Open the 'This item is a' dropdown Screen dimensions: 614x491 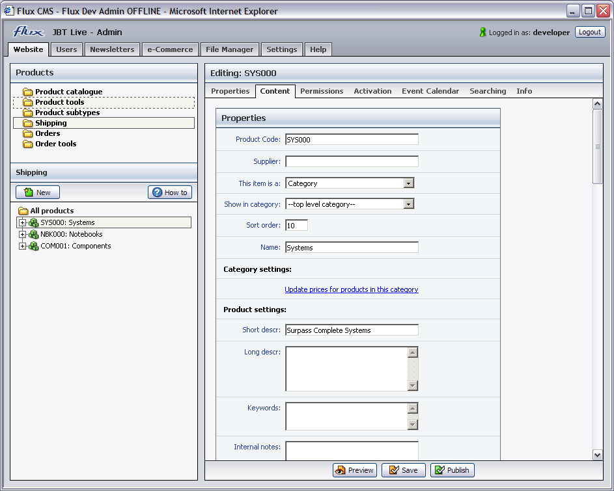(408, 183)
